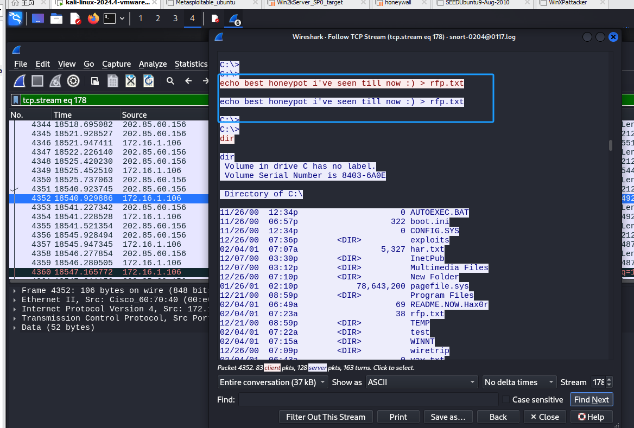Viewport: 634px width, 428px height.
Task: Select packet 4344 in the packet list
Action: coord(109,124)
